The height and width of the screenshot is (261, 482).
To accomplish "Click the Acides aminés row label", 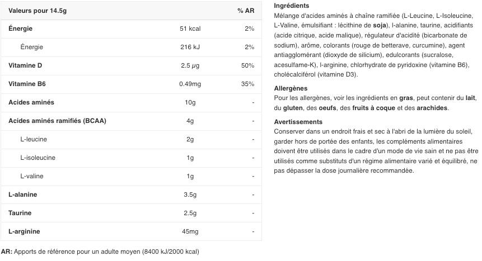I will (31, 102).
